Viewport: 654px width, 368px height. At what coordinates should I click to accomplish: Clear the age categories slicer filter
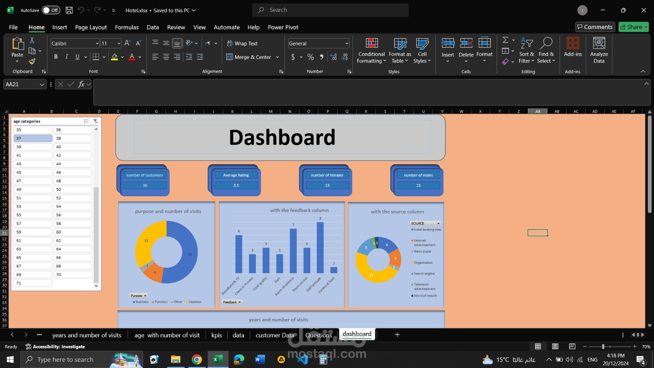point(96,121)
